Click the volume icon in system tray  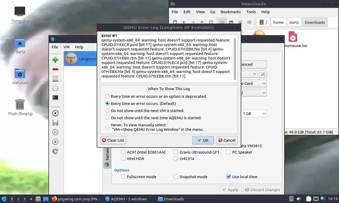point(299,199)
